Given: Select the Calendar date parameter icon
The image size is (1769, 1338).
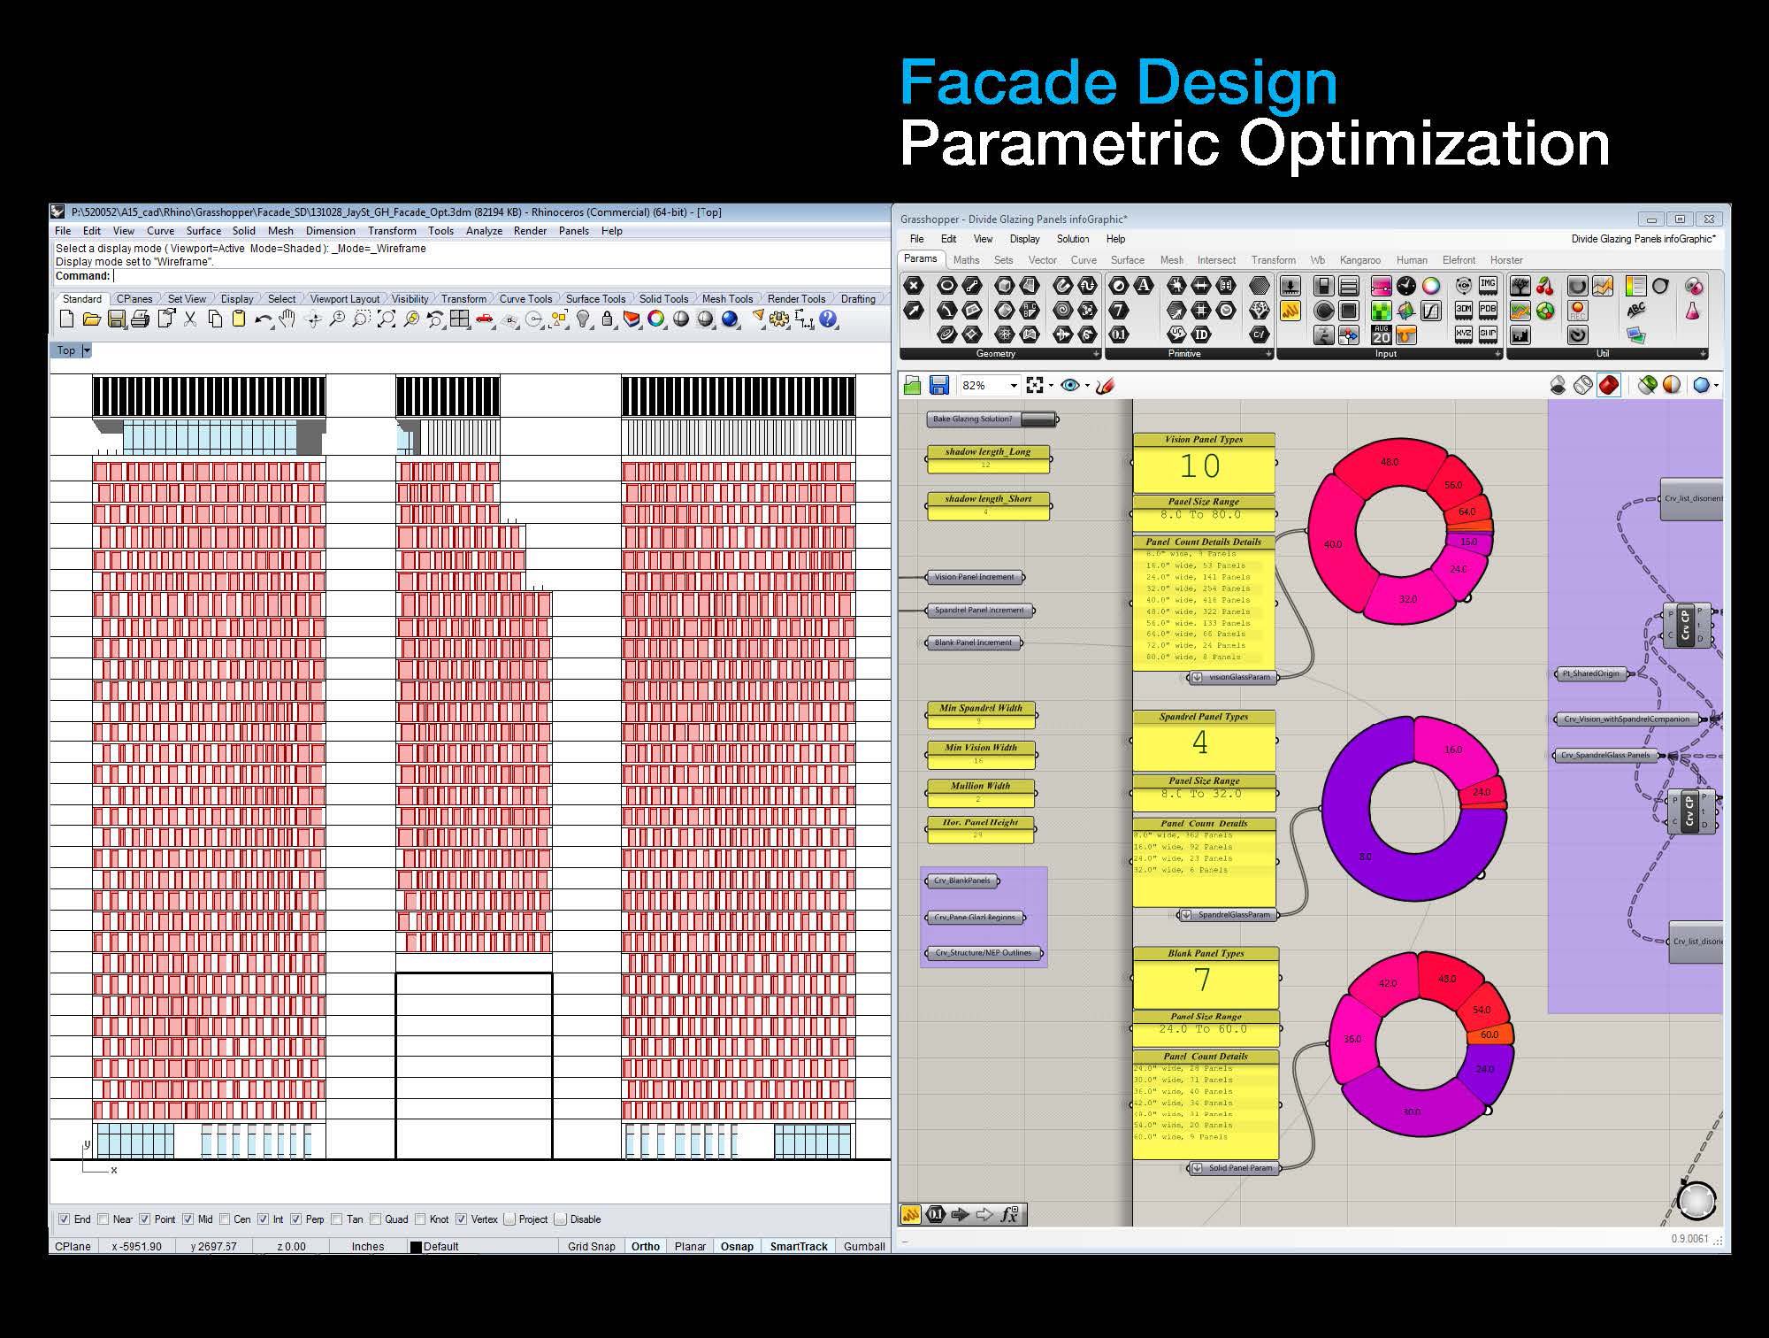Looking at the screenshot, I should coord(1381,334).
